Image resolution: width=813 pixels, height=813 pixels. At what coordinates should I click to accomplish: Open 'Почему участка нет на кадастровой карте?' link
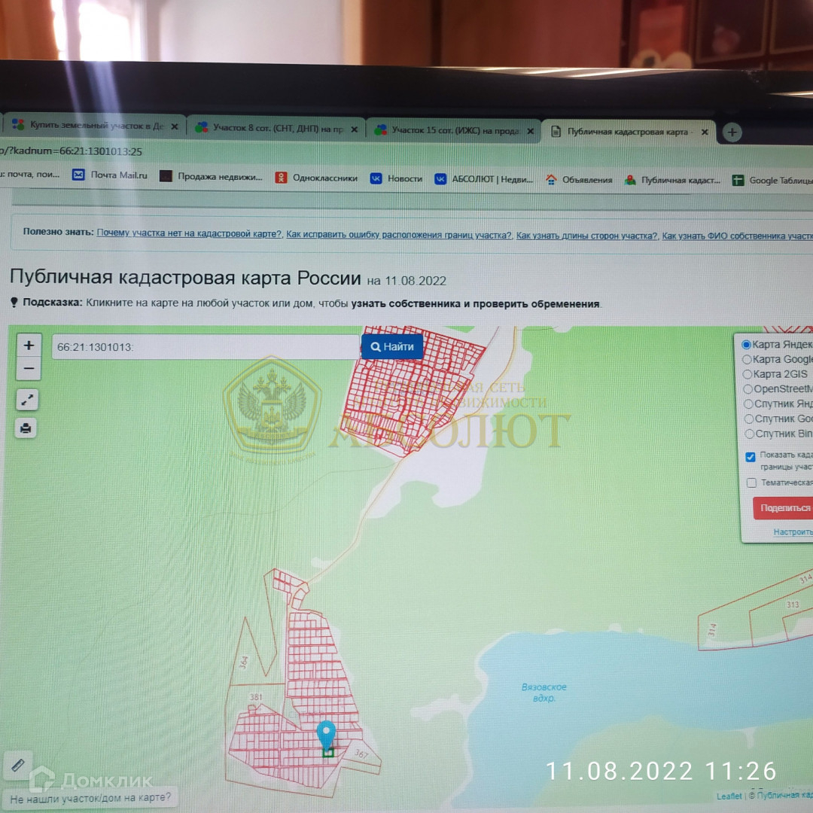(x=189, y=233)
